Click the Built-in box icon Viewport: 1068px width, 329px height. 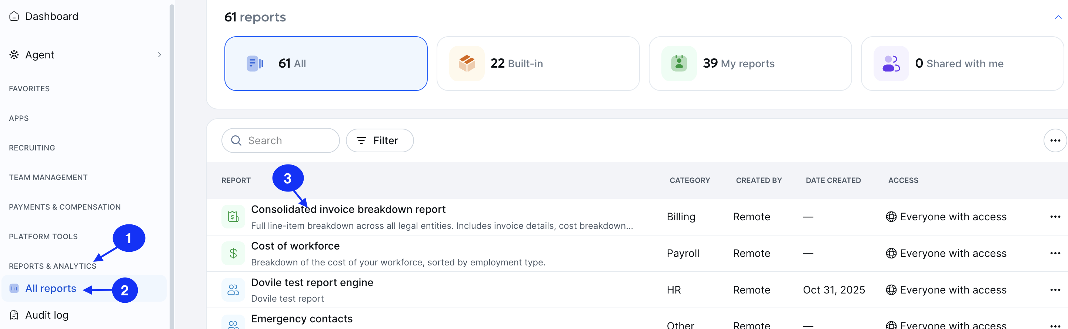467,63
